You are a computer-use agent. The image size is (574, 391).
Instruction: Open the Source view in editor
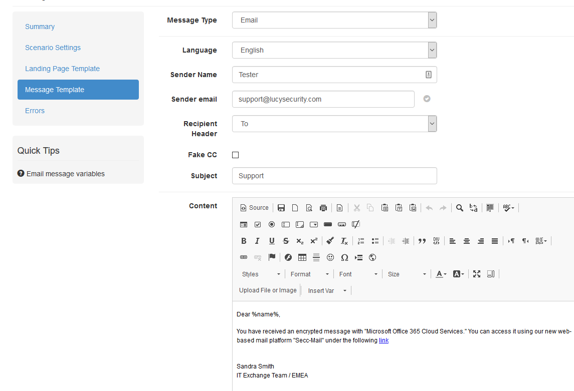coord(255,208)
